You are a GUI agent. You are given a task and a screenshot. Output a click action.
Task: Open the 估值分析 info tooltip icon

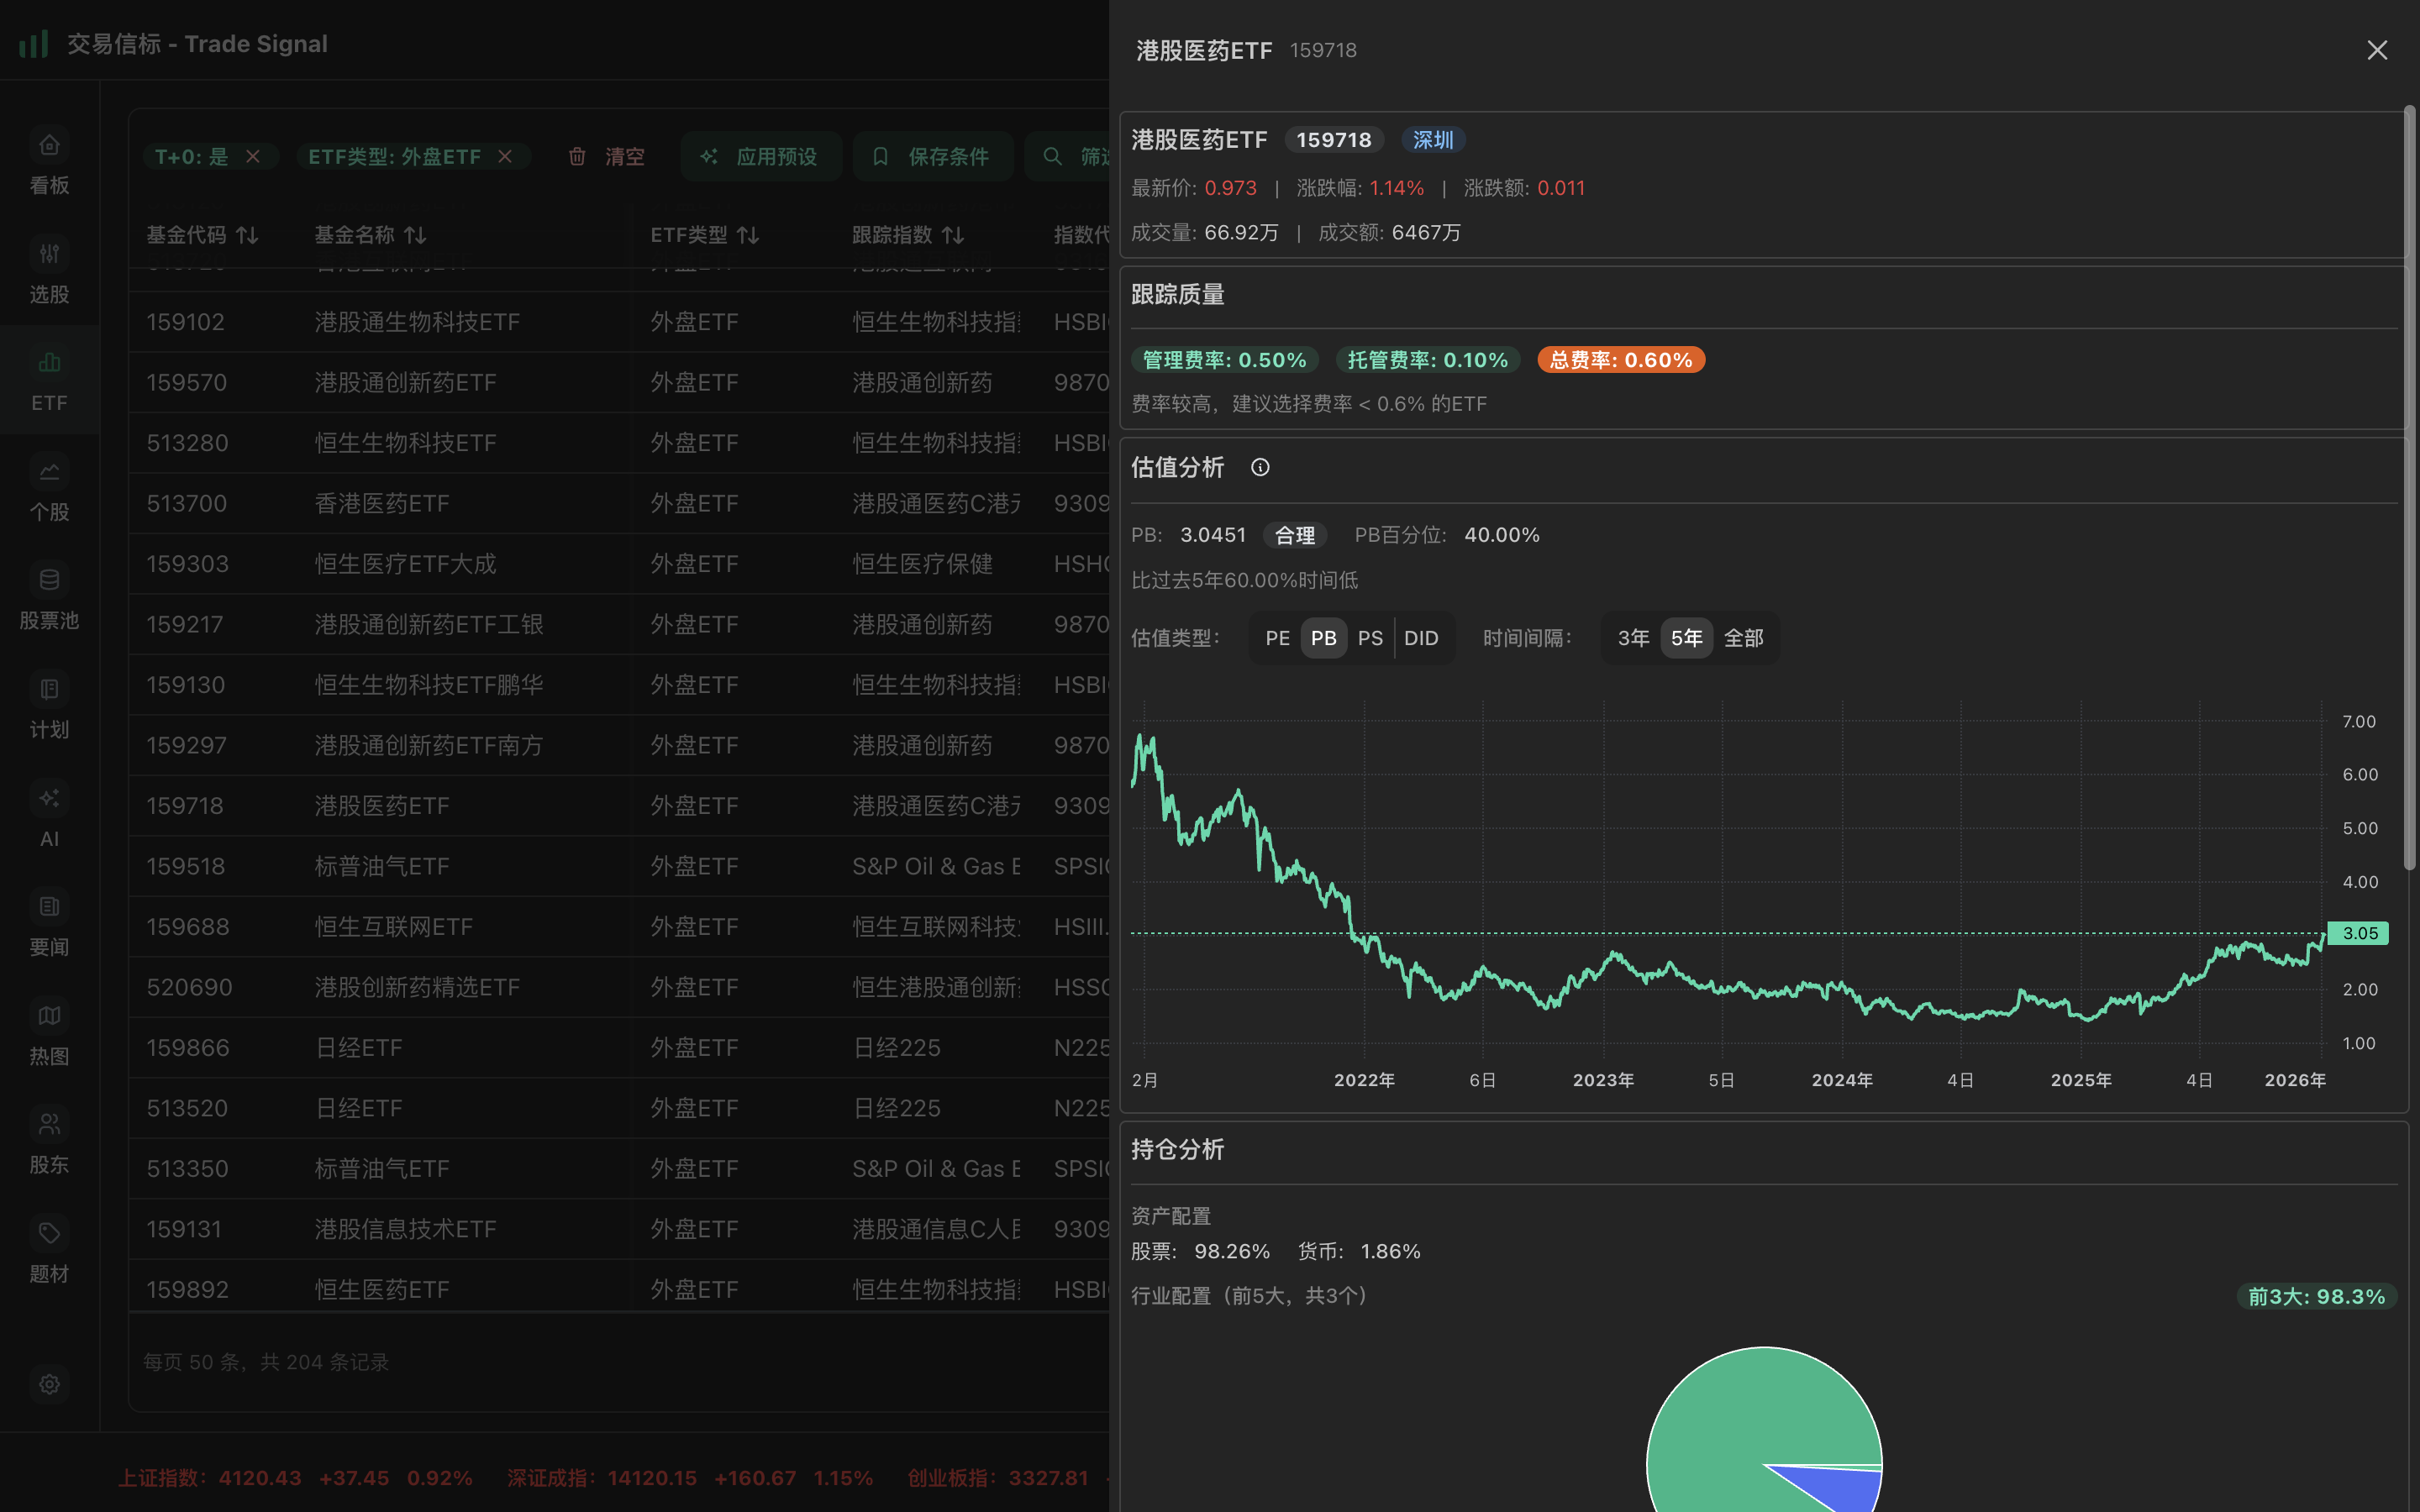click(x=1260, y=467)
